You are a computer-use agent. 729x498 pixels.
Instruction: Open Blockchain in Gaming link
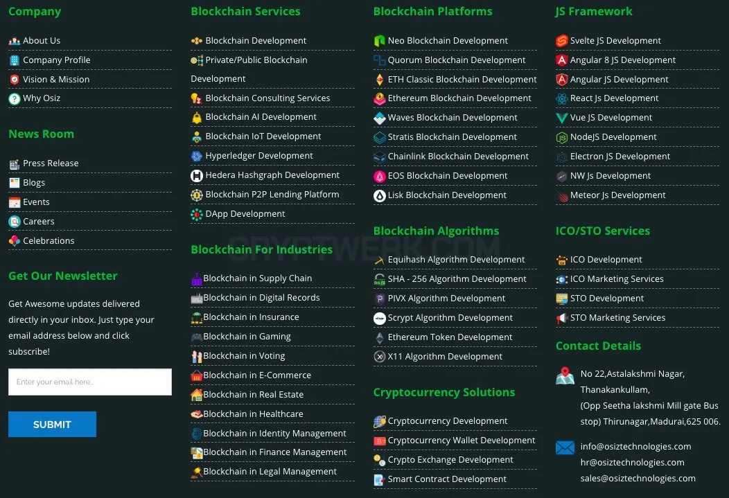click(247, 337)
